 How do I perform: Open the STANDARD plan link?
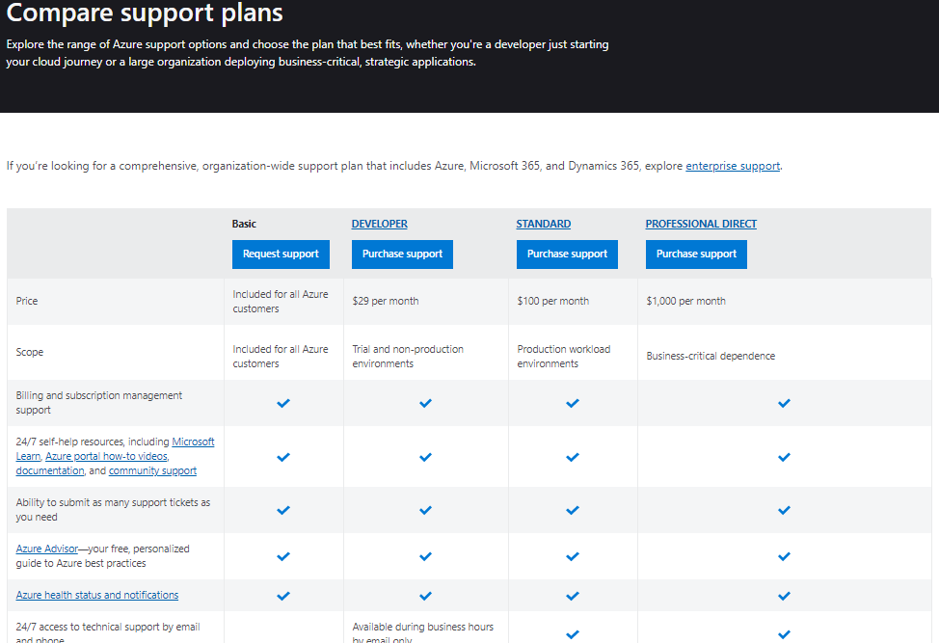pos(544,224)
